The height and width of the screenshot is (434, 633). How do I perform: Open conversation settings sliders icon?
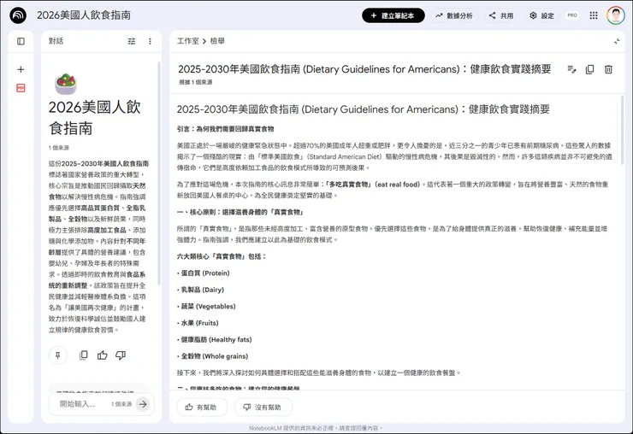132,41
